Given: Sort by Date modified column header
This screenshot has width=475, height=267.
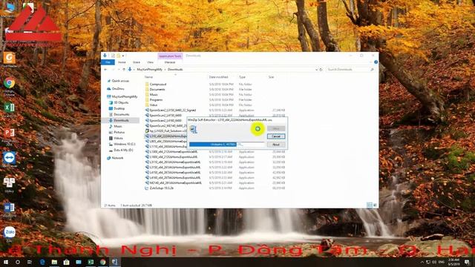Looking at the screenshot, I should [x=218, y=77].
